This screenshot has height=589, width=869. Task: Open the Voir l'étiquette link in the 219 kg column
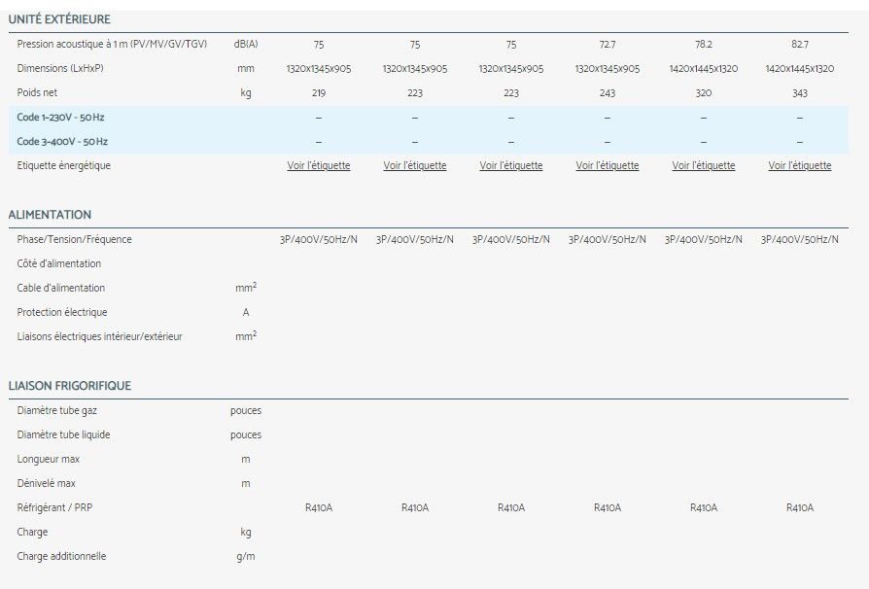click(318, 166)
